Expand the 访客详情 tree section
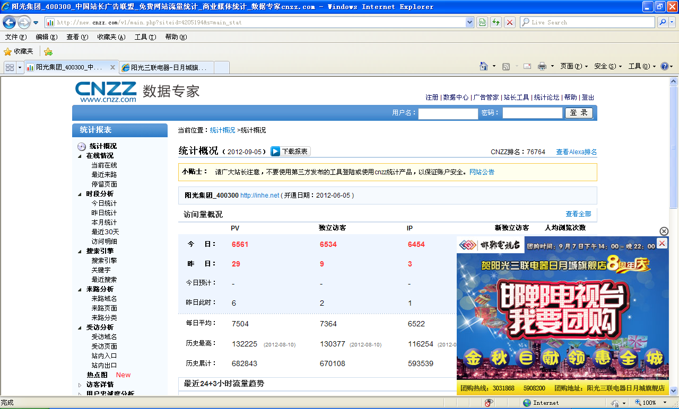The height and width of the screenshot is (409, 679). [x=80, y=385]
